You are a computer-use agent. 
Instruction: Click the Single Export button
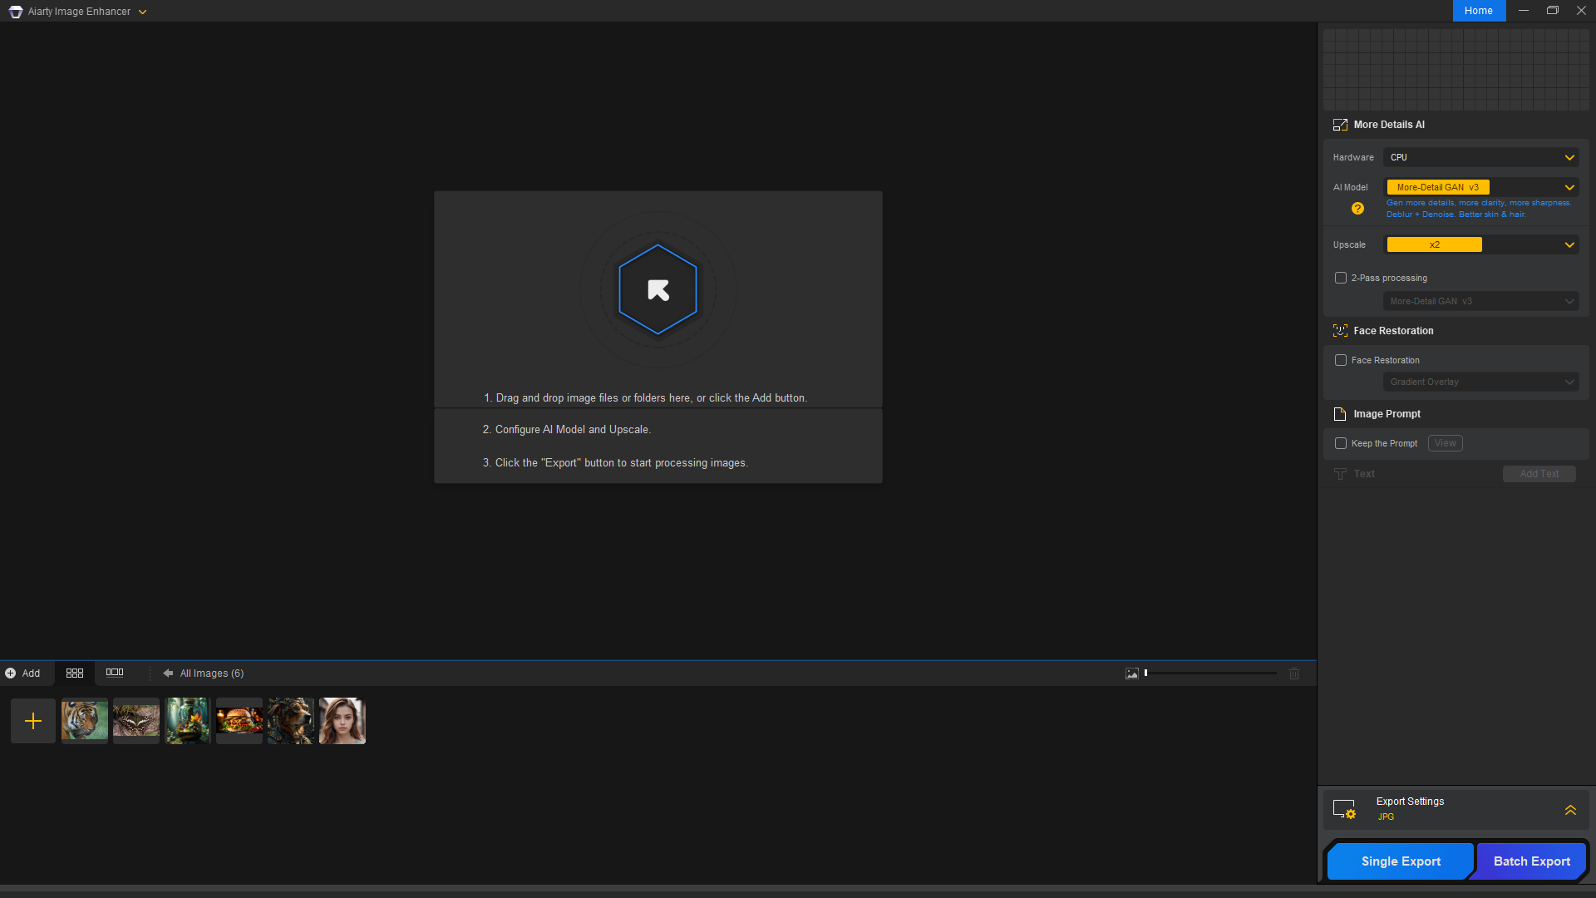(x=1401, y=861)
